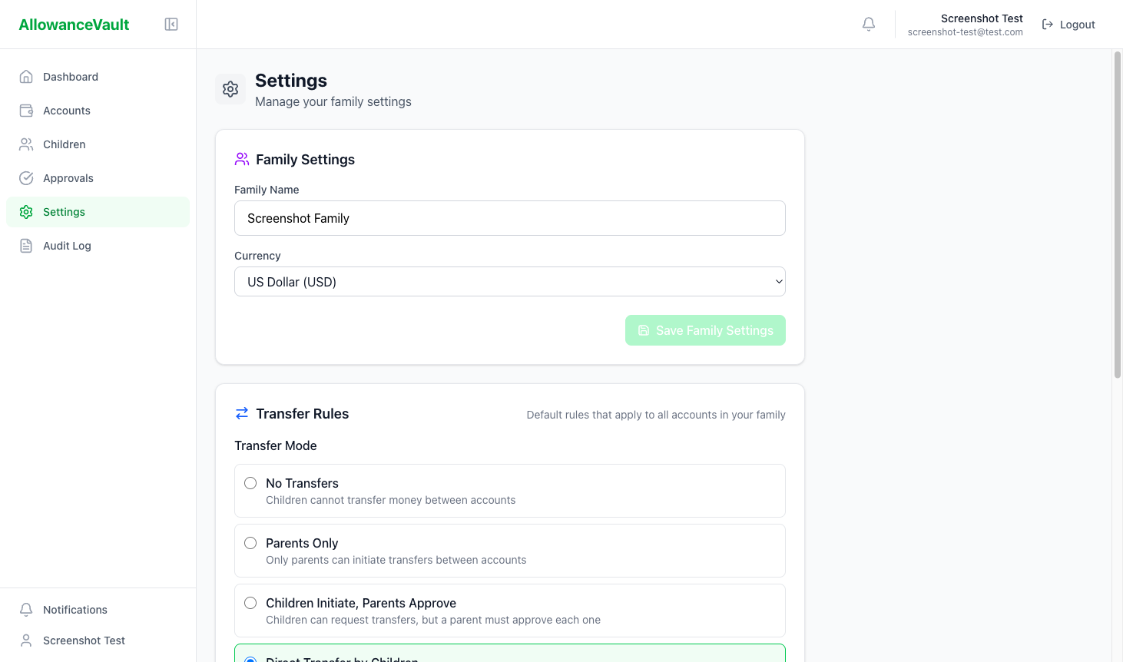Click the Approvals checkmark icon

26,177
